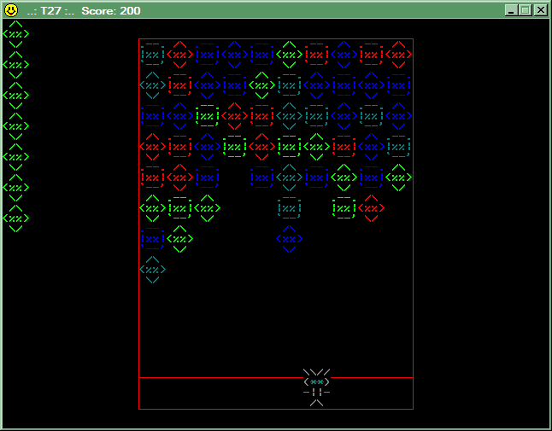Pick the teal diamond in the second row
This screenshot has height=431, width=552.
(x=152, y=85)
